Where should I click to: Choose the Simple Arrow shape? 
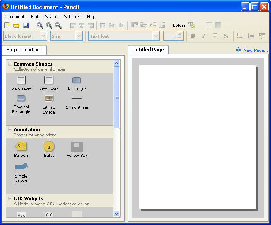click(21, 167)
